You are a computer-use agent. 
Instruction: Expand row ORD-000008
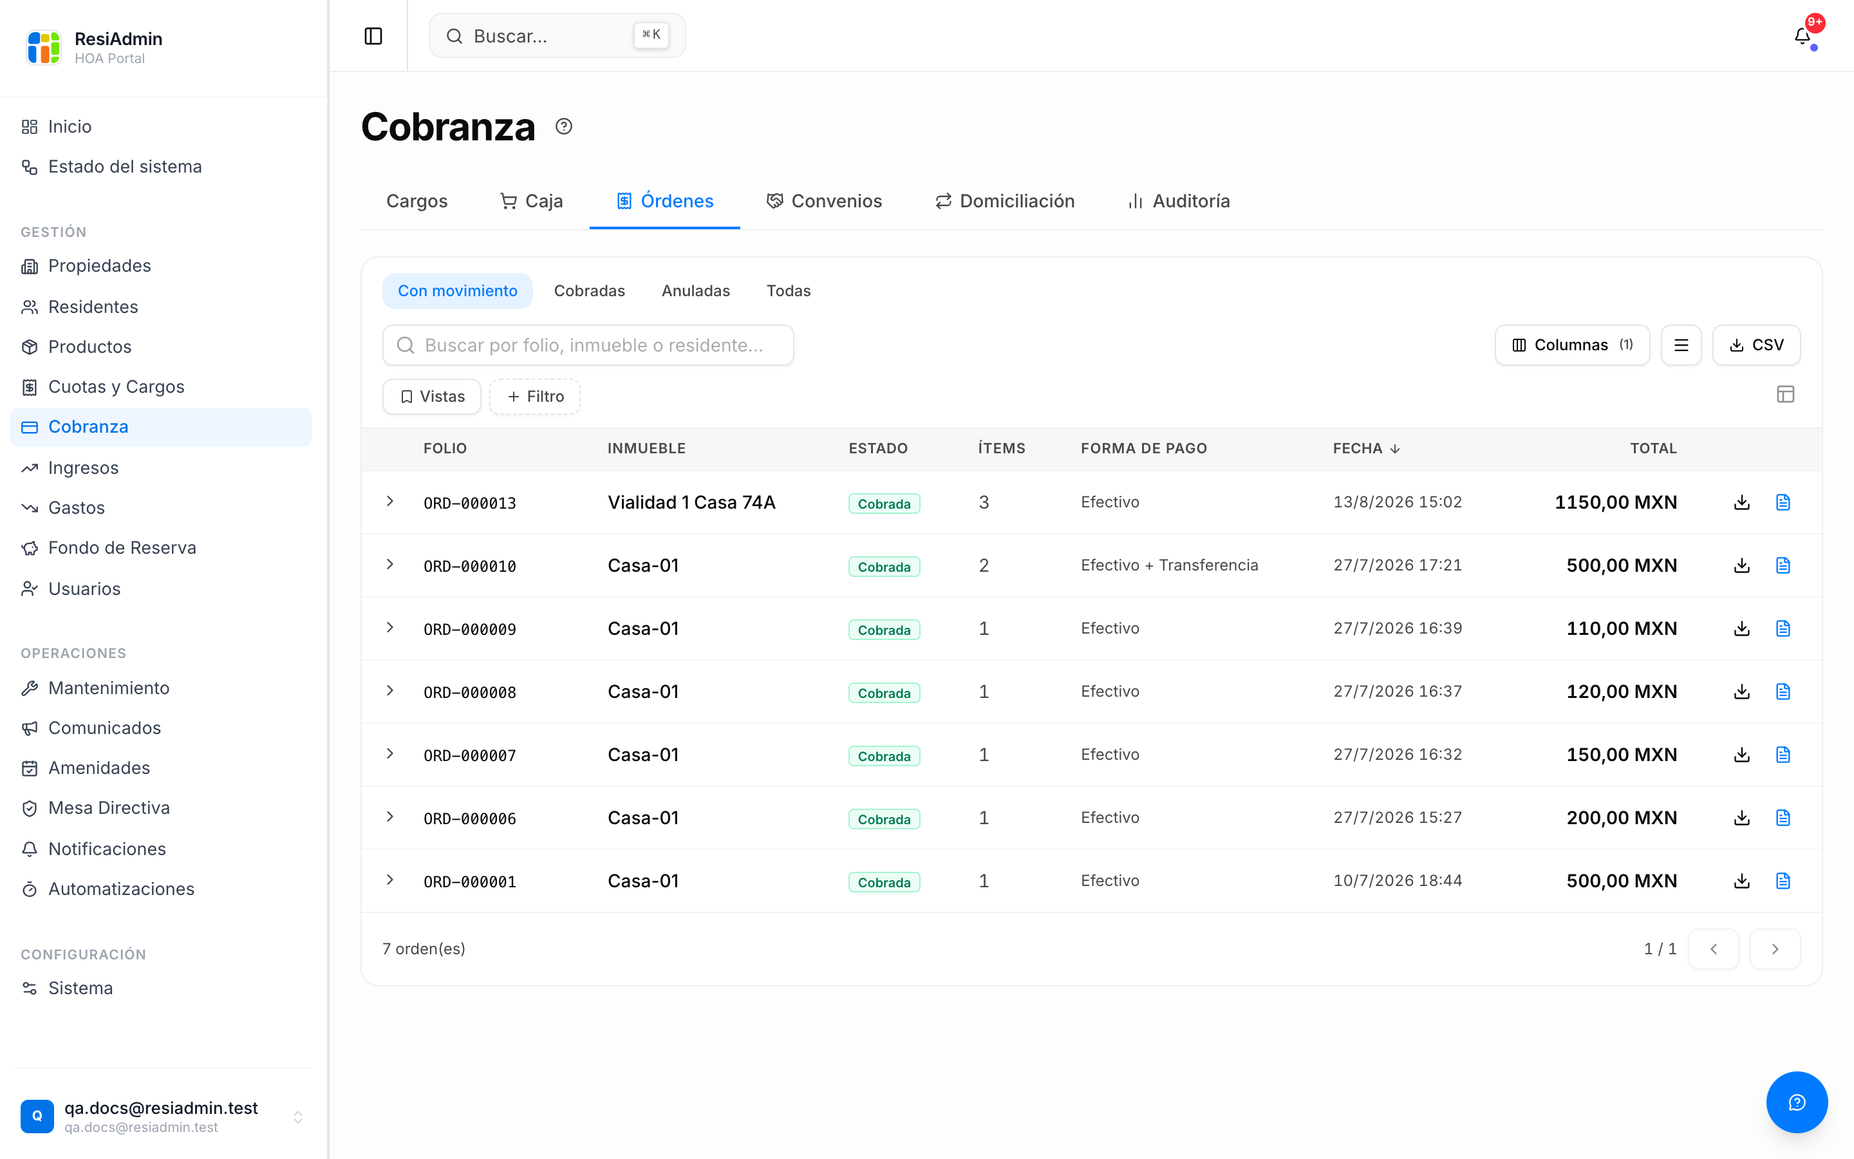click(x=390, y=691)
